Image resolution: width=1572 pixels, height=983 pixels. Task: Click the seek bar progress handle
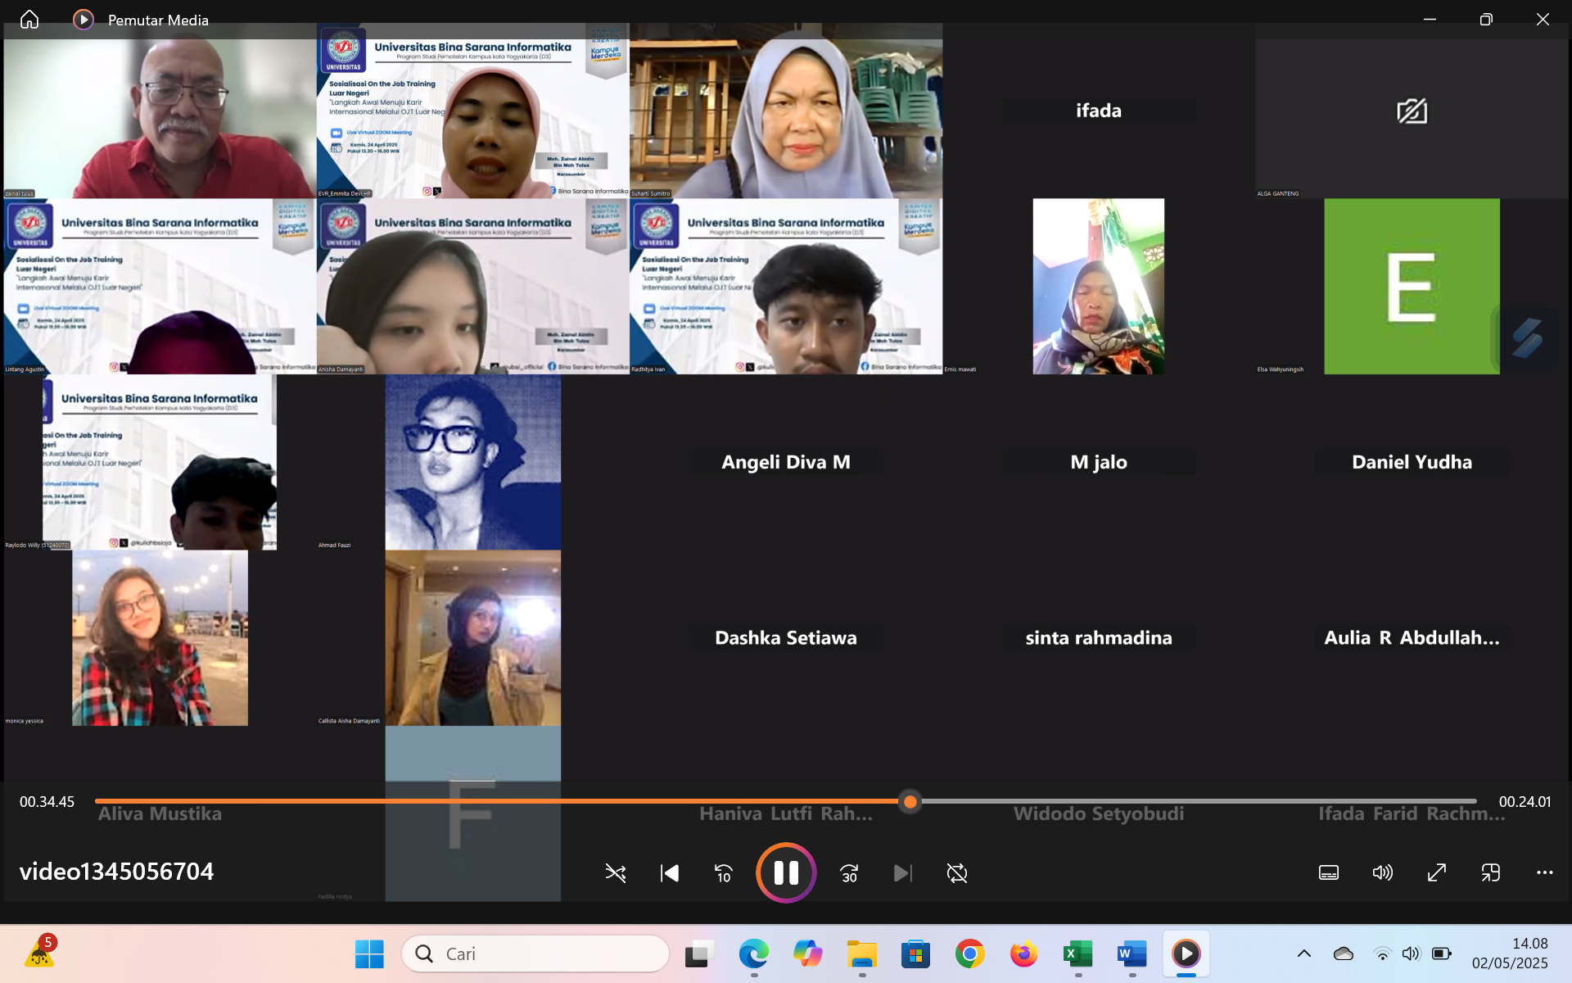pos(910,802)
